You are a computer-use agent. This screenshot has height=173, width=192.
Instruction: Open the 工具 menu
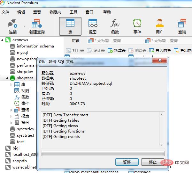pos(73,12)
